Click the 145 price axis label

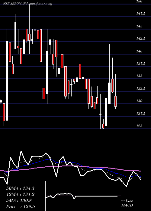pos(139,26)
